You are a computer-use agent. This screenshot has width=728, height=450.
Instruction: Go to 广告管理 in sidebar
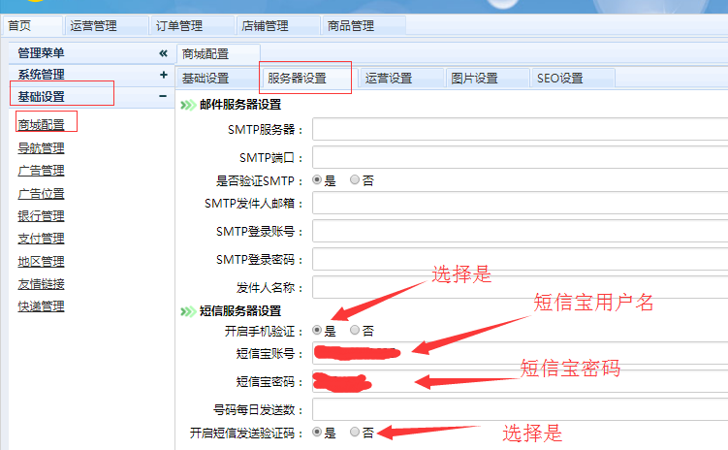point(41,171)
